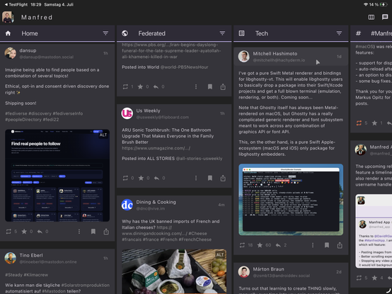Open the #Klimacrew hashtag
This screenshot has height=294, width=392.
pyautogui.click(x=36, y=275)
